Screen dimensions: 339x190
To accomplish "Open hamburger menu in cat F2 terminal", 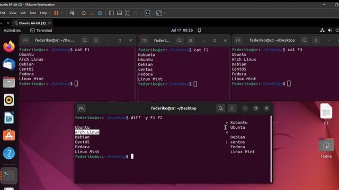I will [191, 41].
